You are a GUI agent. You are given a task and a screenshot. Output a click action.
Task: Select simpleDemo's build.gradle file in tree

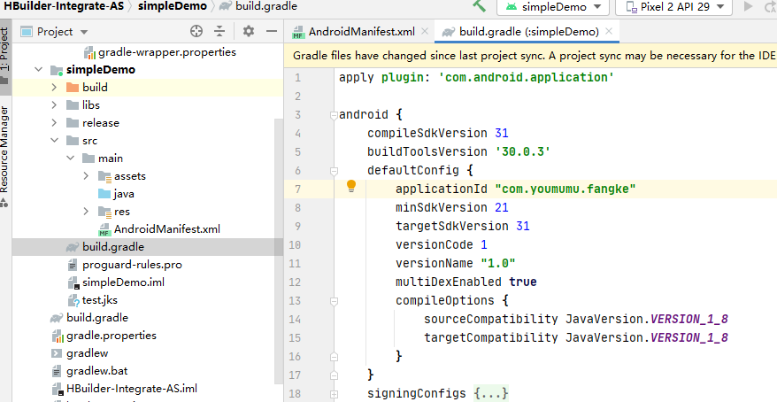pyautogui.click(x=113, y=247)
